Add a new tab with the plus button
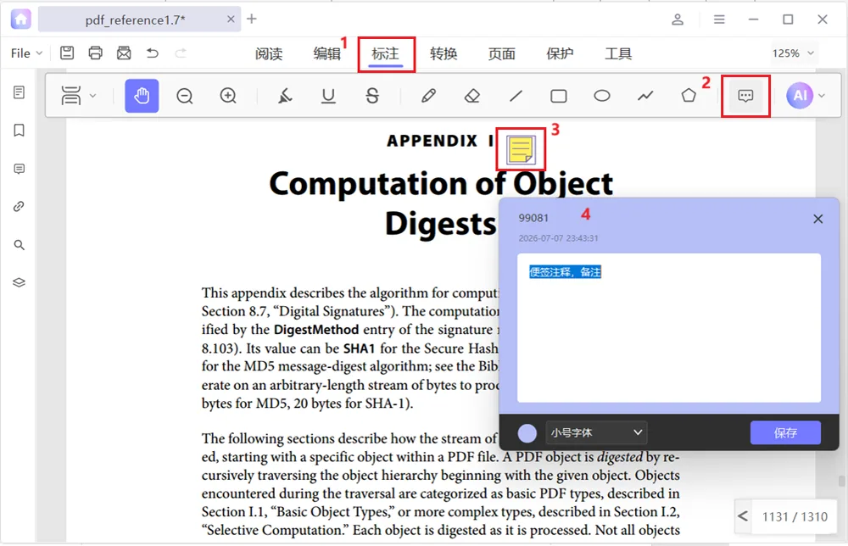The image size is (848, 546). 252,19
